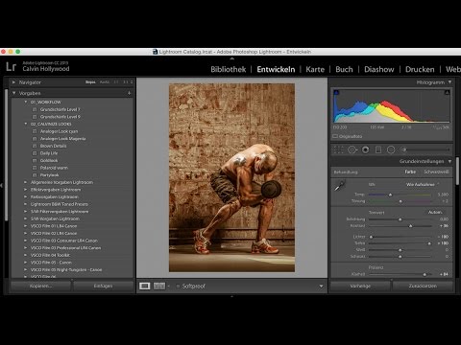Viewport: 461px width, 345px height.
Task: Select the radial filter tool
Action: tap(391, 149)
